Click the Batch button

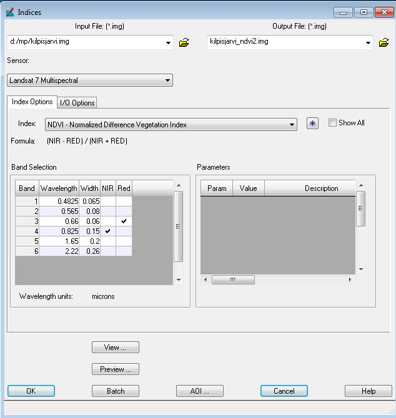point(116,391)
